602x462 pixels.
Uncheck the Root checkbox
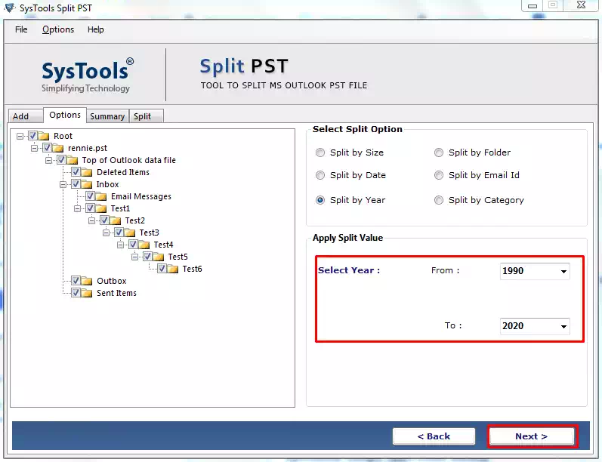tap(32, 135)
